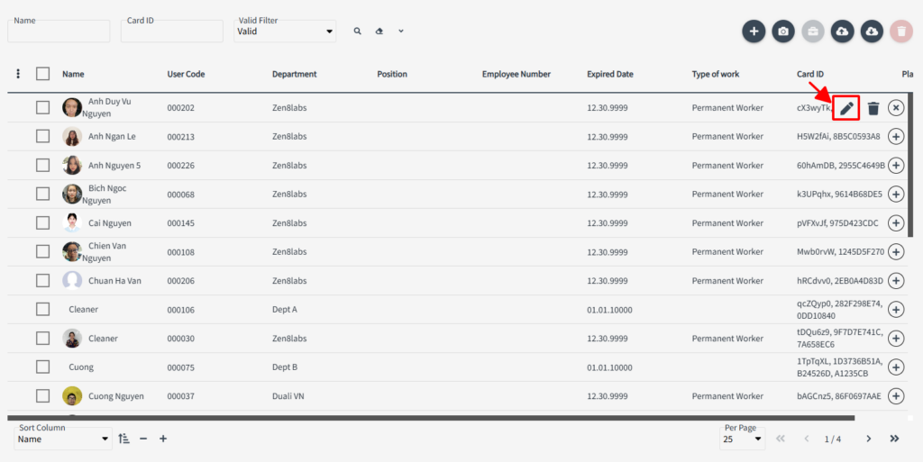The height and width of the screenshot is (462, 923).
Task: Click the trash icon in the first row
Action: pos(873,108)
